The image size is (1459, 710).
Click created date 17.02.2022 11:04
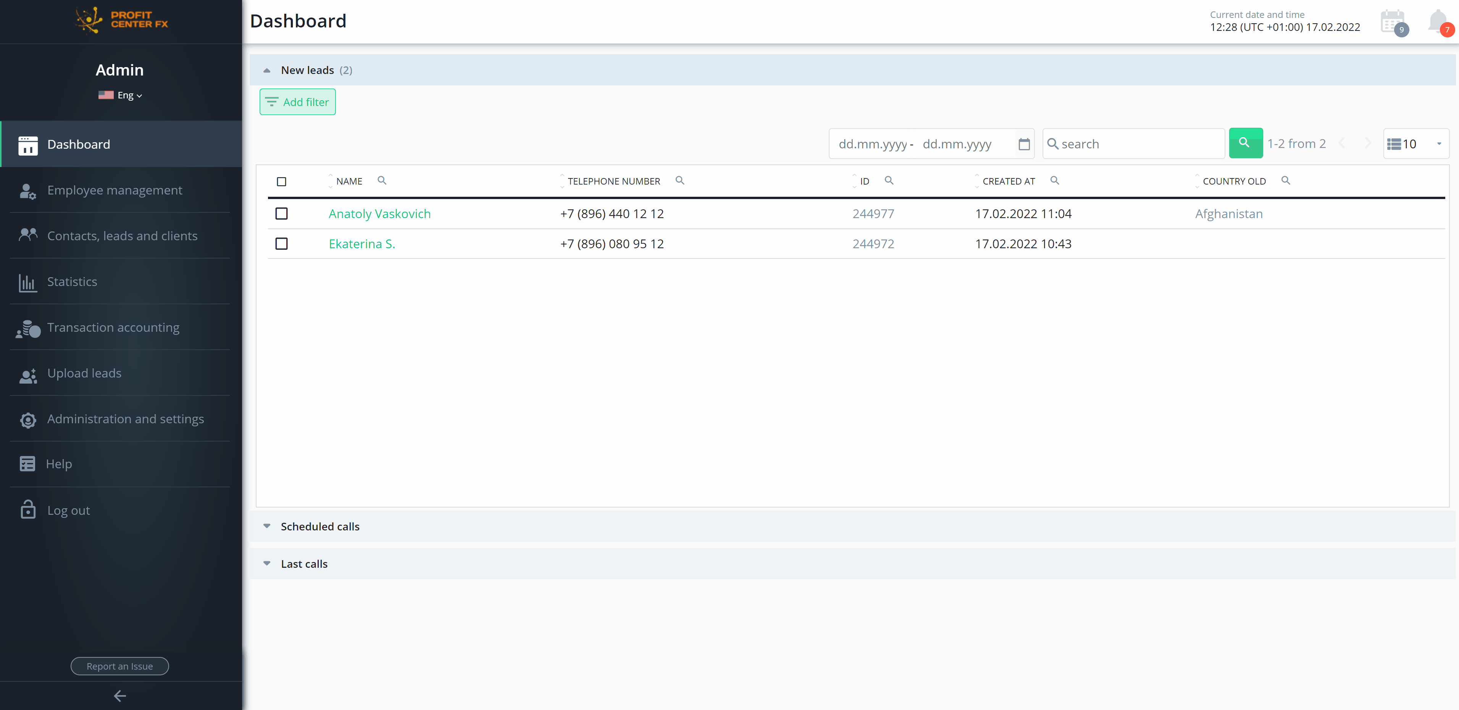(1023, 214)
